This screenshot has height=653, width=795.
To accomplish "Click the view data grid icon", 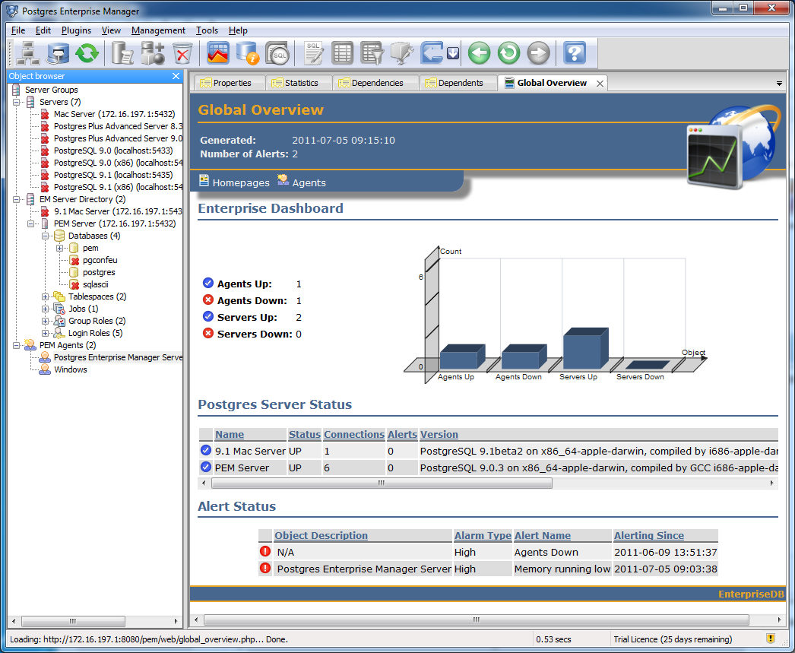I will tap(342, 53).
